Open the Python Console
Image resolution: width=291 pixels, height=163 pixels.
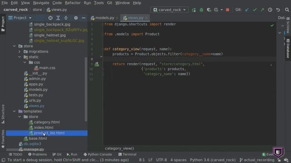coord(98,154)
